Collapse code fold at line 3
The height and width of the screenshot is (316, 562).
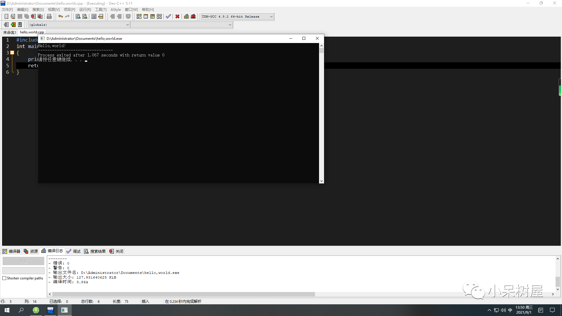12,53
